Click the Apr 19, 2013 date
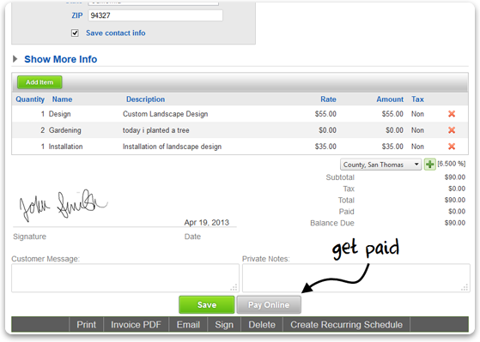 tap(207, 223)
